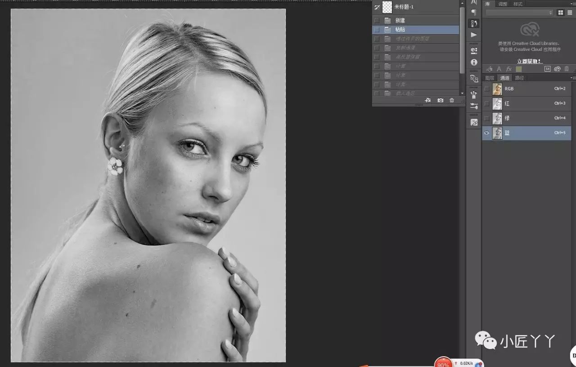Screen dimensions: 576x367
Task: Select the 通过拷贝的图层 history state
Action: [x=416, y=39]
